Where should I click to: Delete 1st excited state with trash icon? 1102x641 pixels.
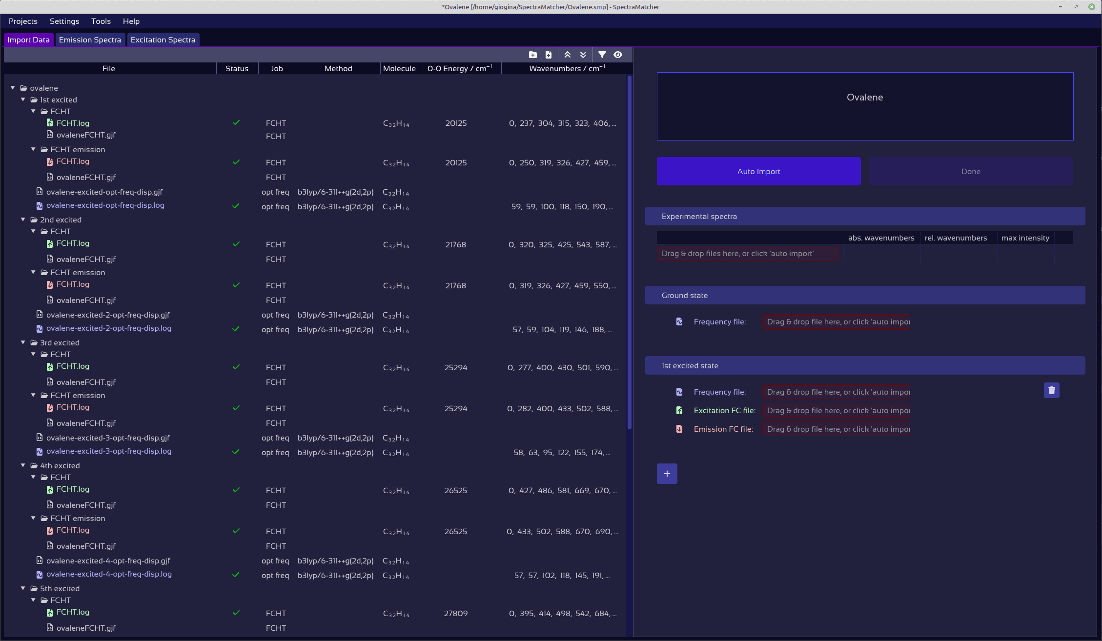click(1051, 390)
